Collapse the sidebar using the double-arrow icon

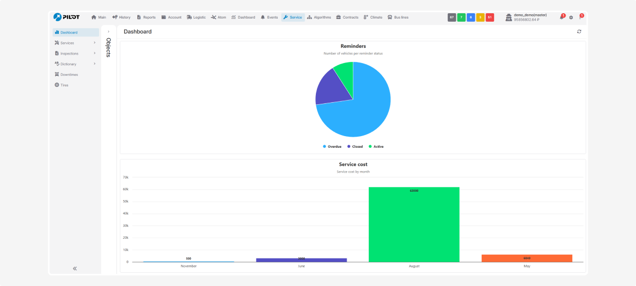point(75,269)
